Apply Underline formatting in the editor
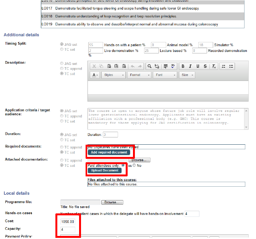The image size is (256, 239). click(x=198, y=66)
